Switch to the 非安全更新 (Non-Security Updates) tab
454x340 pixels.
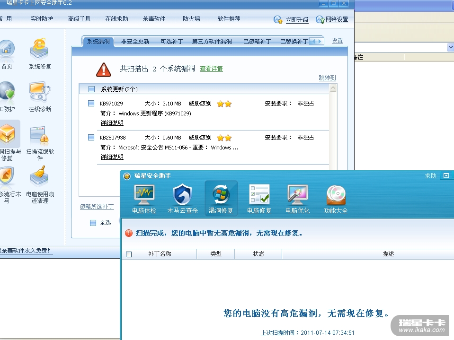coord(135,42)
